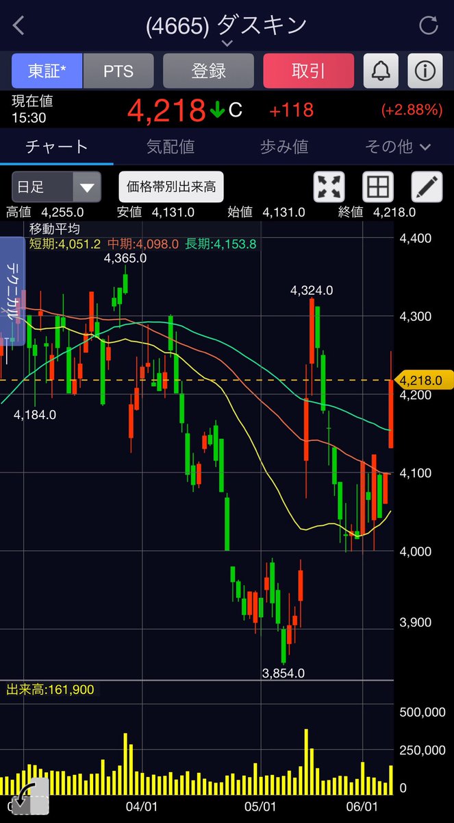The width and height of the screenshot is (454, 823).
Task: Go back with the left arrow icon
Action: [18, 26]
